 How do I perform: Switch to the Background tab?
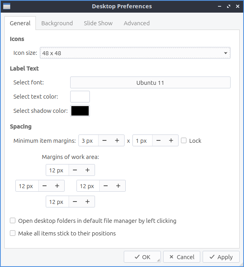pos(57,23)
